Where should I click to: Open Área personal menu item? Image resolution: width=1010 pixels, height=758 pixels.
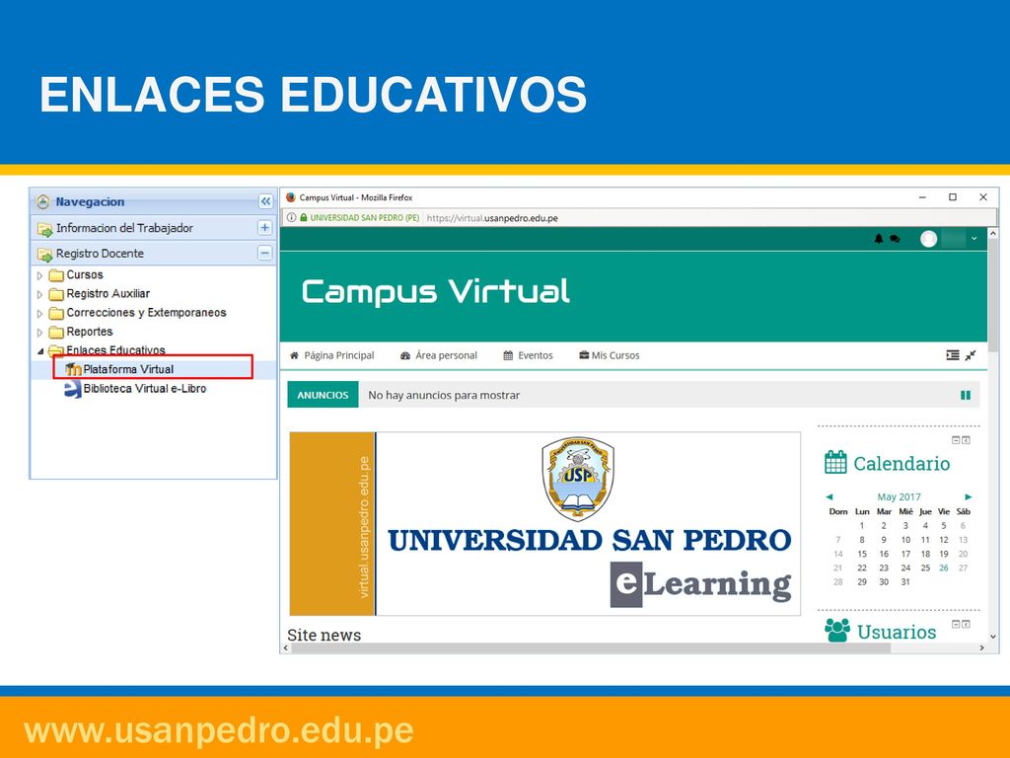click(447, 355)
